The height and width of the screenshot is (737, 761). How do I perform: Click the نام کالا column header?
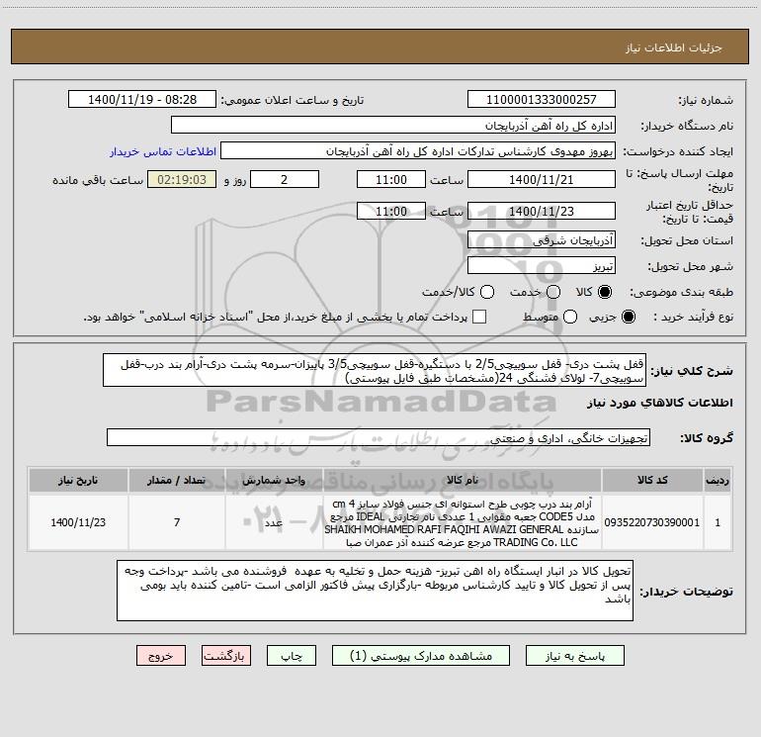pos(463,480)
